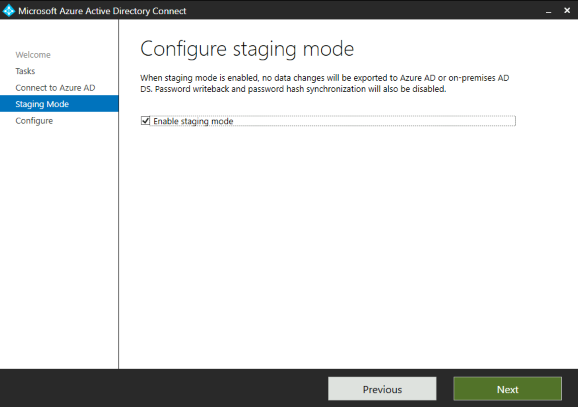Select Welcome in the navigation sidebar
Screen dimensions: 578x407
[33, 54]
